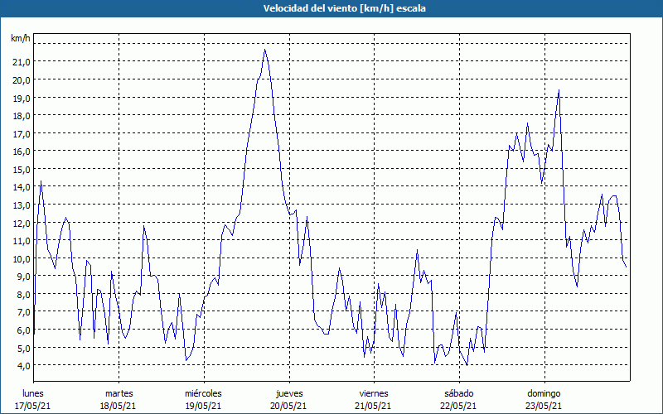Select the 'domingo' day label
This screenshot has width=663, height=414.
click(544, 393)
